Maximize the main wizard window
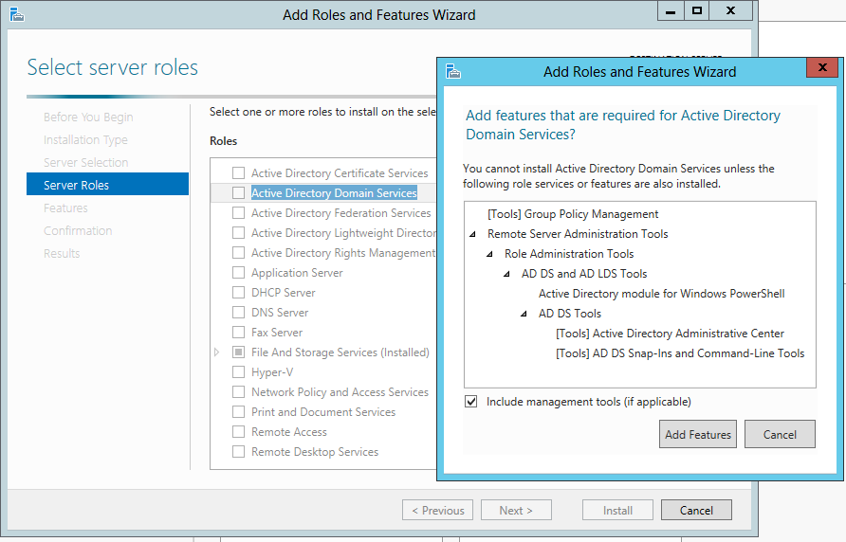This screenshot has width=846, height=542. pyautogui.click(x=696, y=11)
